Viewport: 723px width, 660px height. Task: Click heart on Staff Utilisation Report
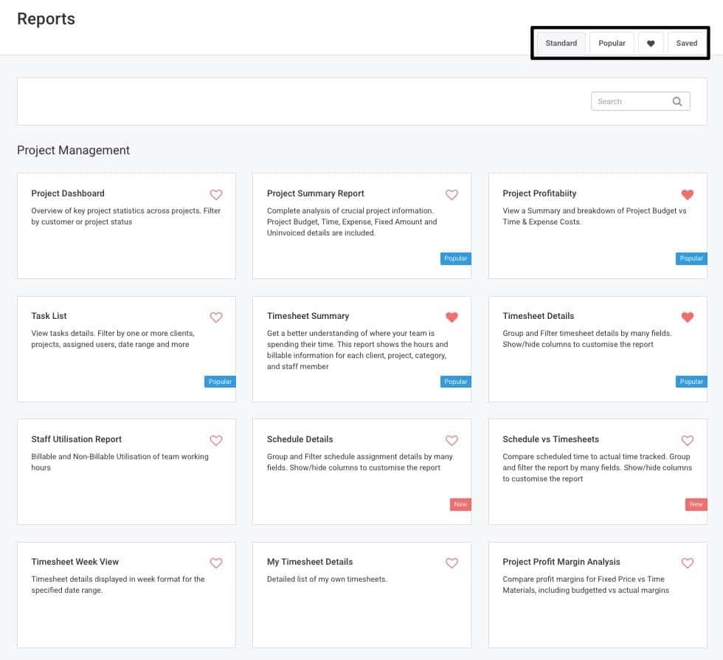tap(216, 441)
